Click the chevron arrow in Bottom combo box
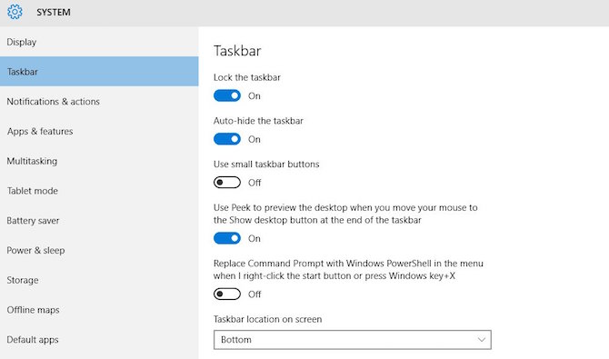 point(481,340)
